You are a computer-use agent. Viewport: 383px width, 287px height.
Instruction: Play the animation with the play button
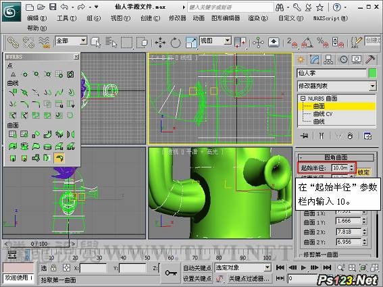pos(303,267)
